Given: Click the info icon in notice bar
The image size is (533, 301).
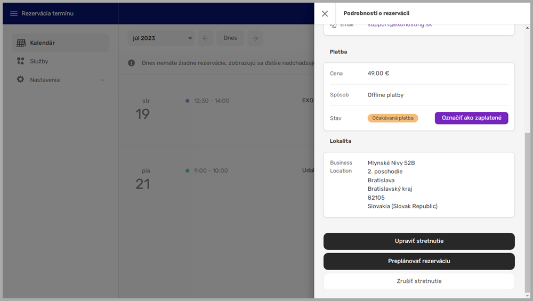Looking at the screenshot, I should tap(131, 63).
